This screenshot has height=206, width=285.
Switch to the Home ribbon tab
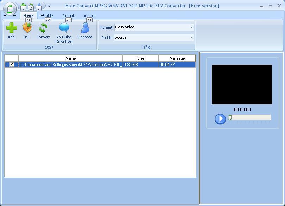[x=28, y=16]
